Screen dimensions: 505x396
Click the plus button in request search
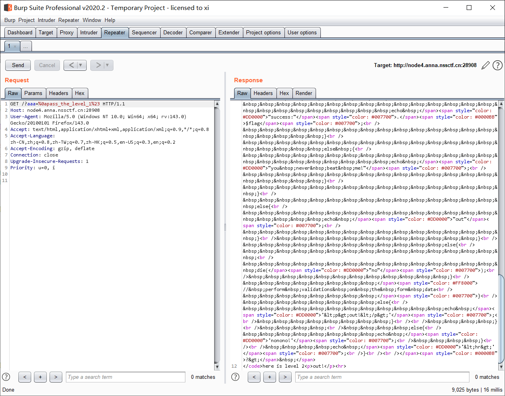coord(40,377)
